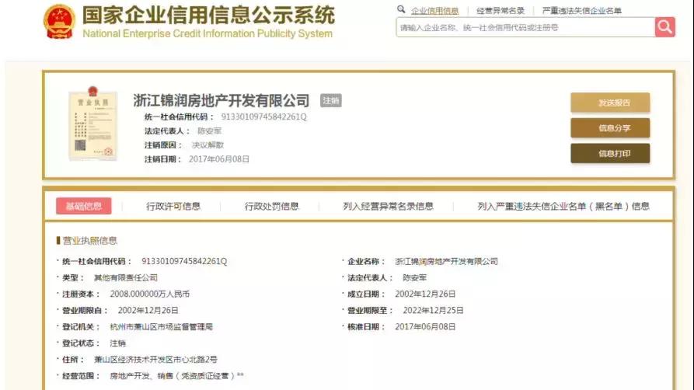
Task: Click the site title 国家企业信用信息公示系统
Action: point(208,15)
